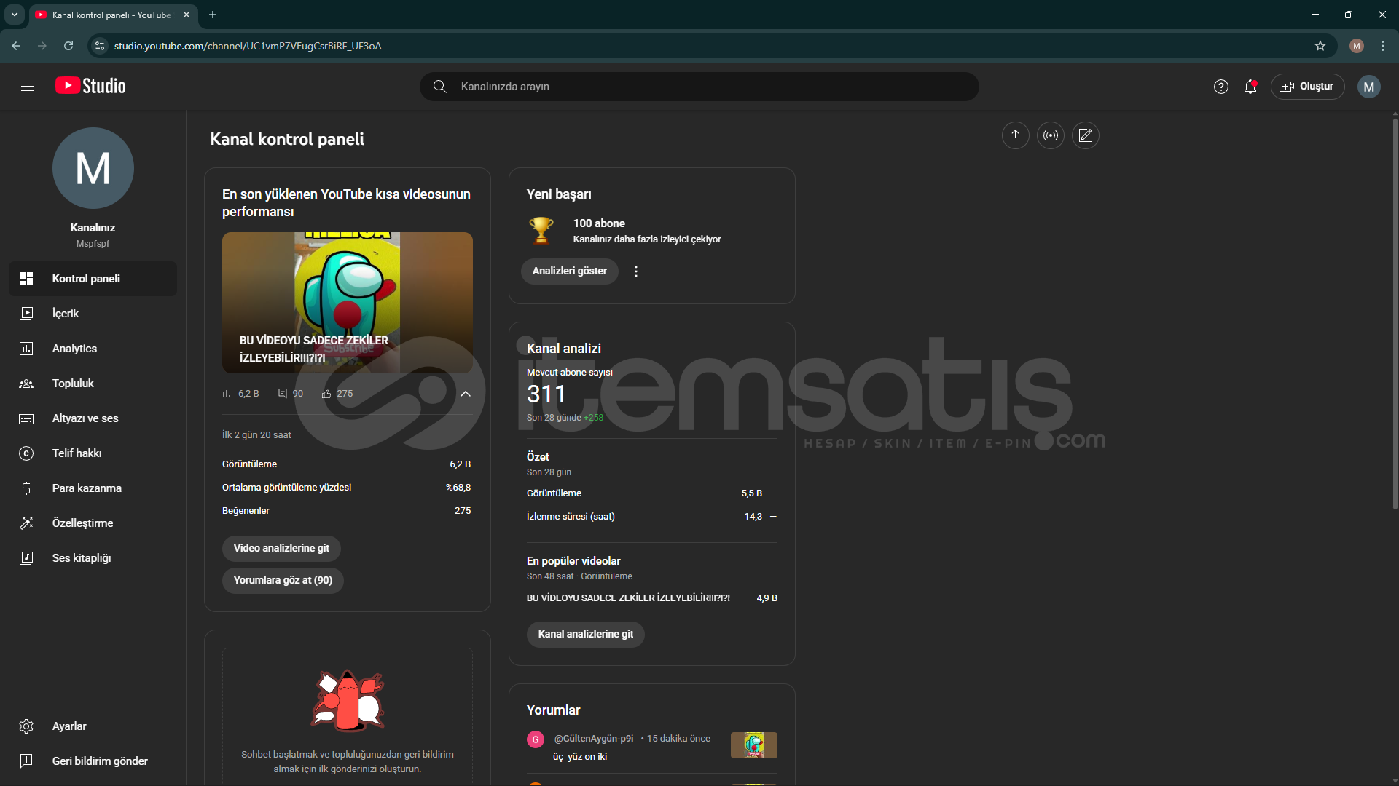The width and height of the screenshot is (1399, 786).
Task: Click the create post pencil icon
Action: tap(1085, 135)
